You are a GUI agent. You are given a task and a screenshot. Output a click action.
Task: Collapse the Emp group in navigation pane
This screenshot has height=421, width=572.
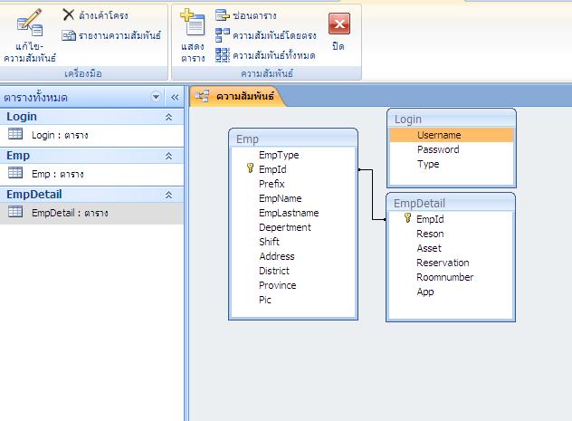click(168, 156)
